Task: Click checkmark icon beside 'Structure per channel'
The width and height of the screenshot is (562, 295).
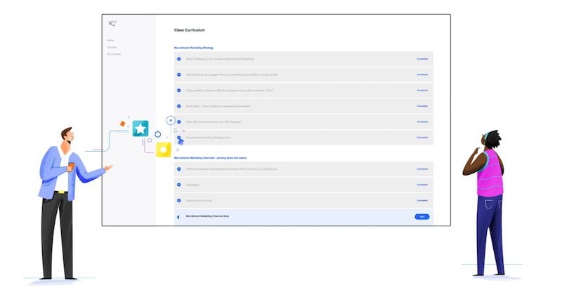Action: pyautogui.click(x=179, y=200)
